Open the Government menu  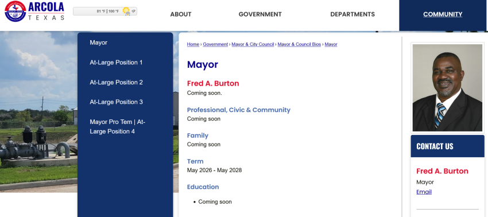pyautogui.click(x=260, y=14)
